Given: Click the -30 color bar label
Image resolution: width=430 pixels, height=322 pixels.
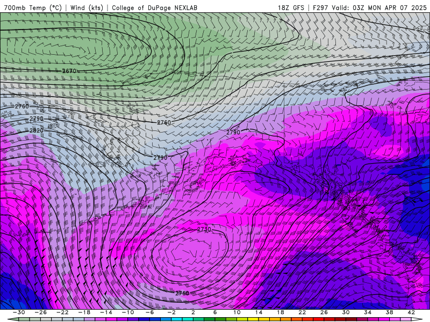Looking at the screenshot, I should [x=19, y=312].
